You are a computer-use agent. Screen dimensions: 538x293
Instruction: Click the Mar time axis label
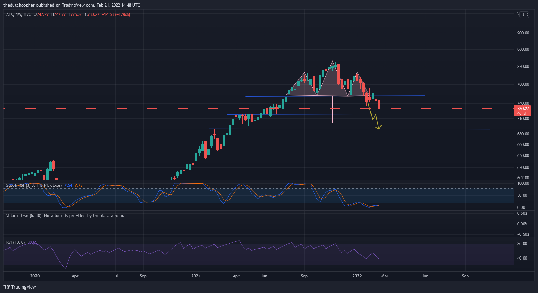[x=385, y=276]
